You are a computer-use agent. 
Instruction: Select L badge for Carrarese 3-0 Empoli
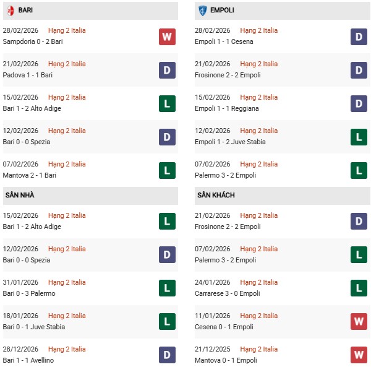360,288
